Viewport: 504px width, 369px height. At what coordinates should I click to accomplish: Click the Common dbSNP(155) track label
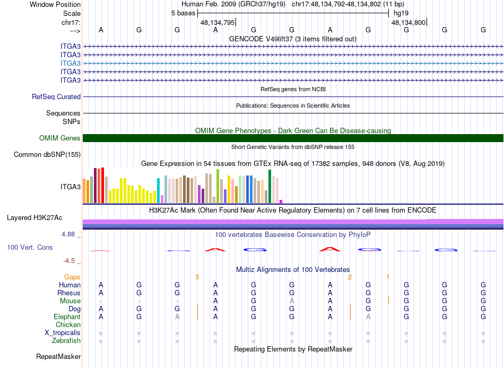(x=47, y=154)
